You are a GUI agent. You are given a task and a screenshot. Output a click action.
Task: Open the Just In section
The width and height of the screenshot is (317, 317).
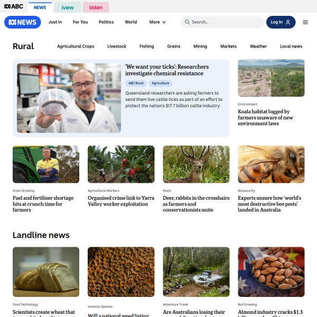pos(55,22)
